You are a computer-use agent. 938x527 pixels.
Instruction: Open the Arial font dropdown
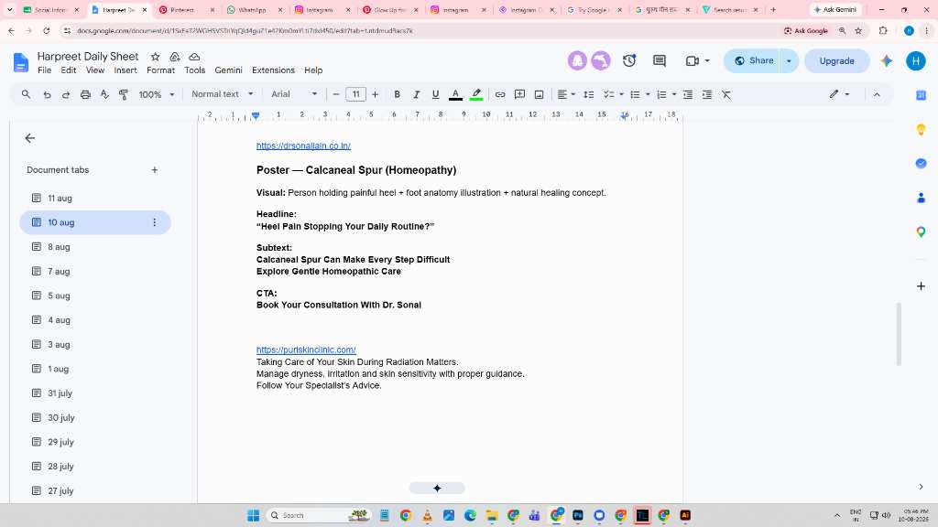pyautogui.click(x=294, y=94)
